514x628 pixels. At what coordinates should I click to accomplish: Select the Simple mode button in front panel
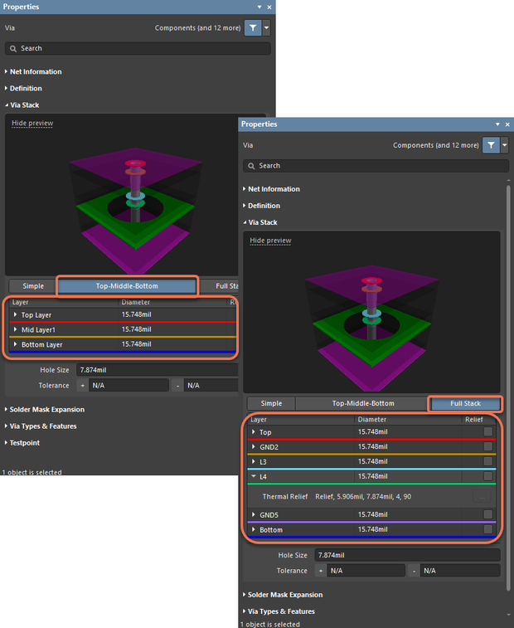point(271,403)
